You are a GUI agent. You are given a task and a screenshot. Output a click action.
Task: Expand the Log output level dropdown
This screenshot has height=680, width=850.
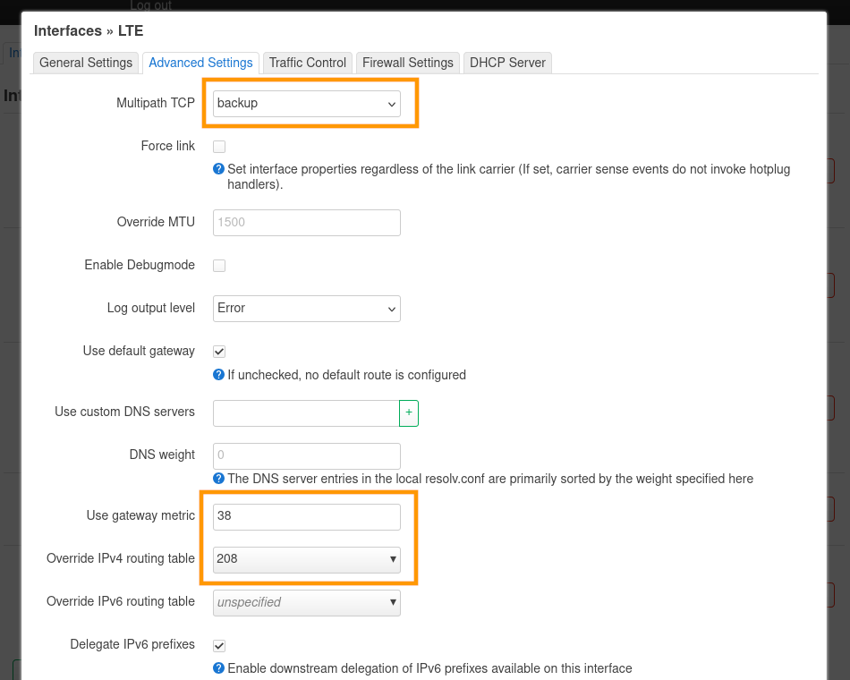(x=306, y=309)
